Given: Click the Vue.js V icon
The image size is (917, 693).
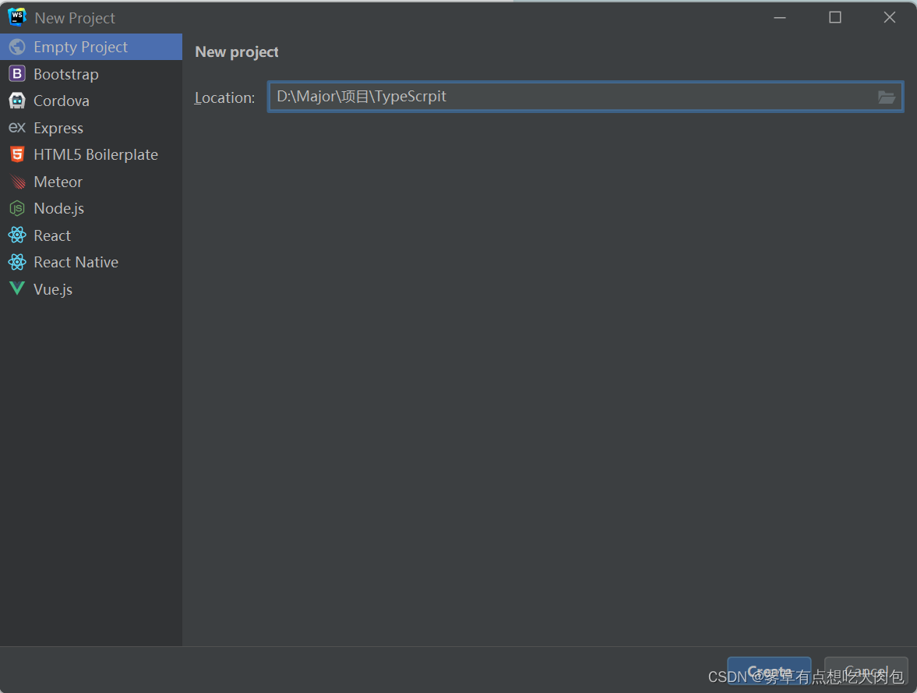Looking at the screenshot, I should point(17,288).
